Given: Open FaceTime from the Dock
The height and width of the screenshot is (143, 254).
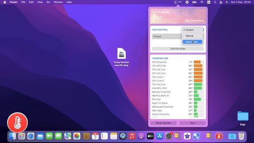Looking at the screenshot, I should (x=49, y=136).
